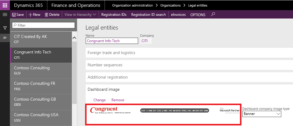Select CIT Created By AK entity

[41, 39]
